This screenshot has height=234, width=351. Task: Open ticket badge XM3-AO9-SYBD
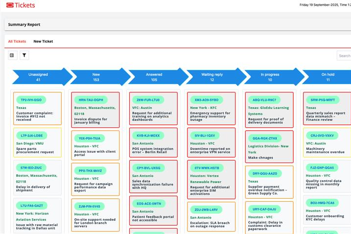(x=207, y=100)
